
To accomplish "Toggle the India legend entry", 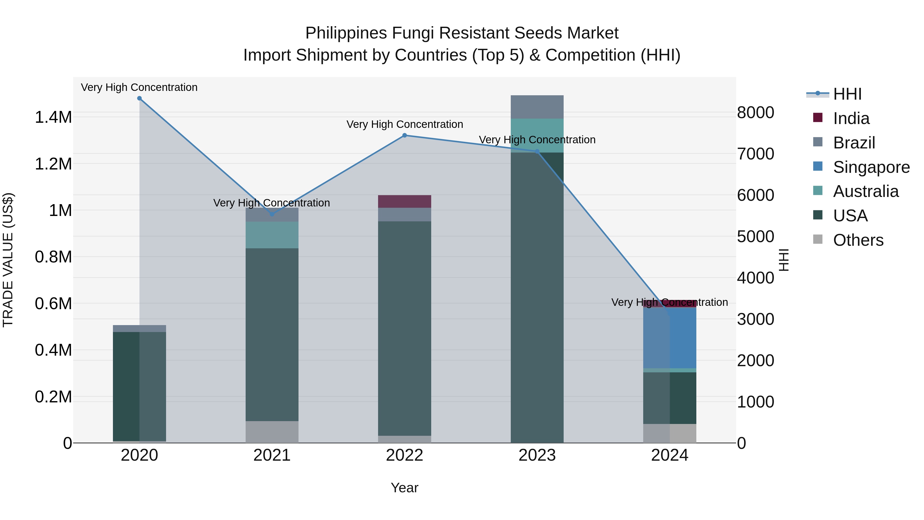I will click(x=842, y=118).
